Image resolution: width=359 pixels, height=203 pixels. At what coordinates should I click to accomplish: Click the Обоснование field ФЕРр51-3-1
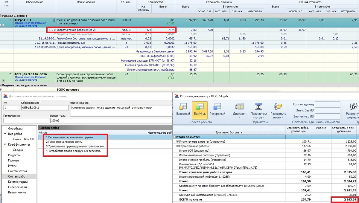45,108
